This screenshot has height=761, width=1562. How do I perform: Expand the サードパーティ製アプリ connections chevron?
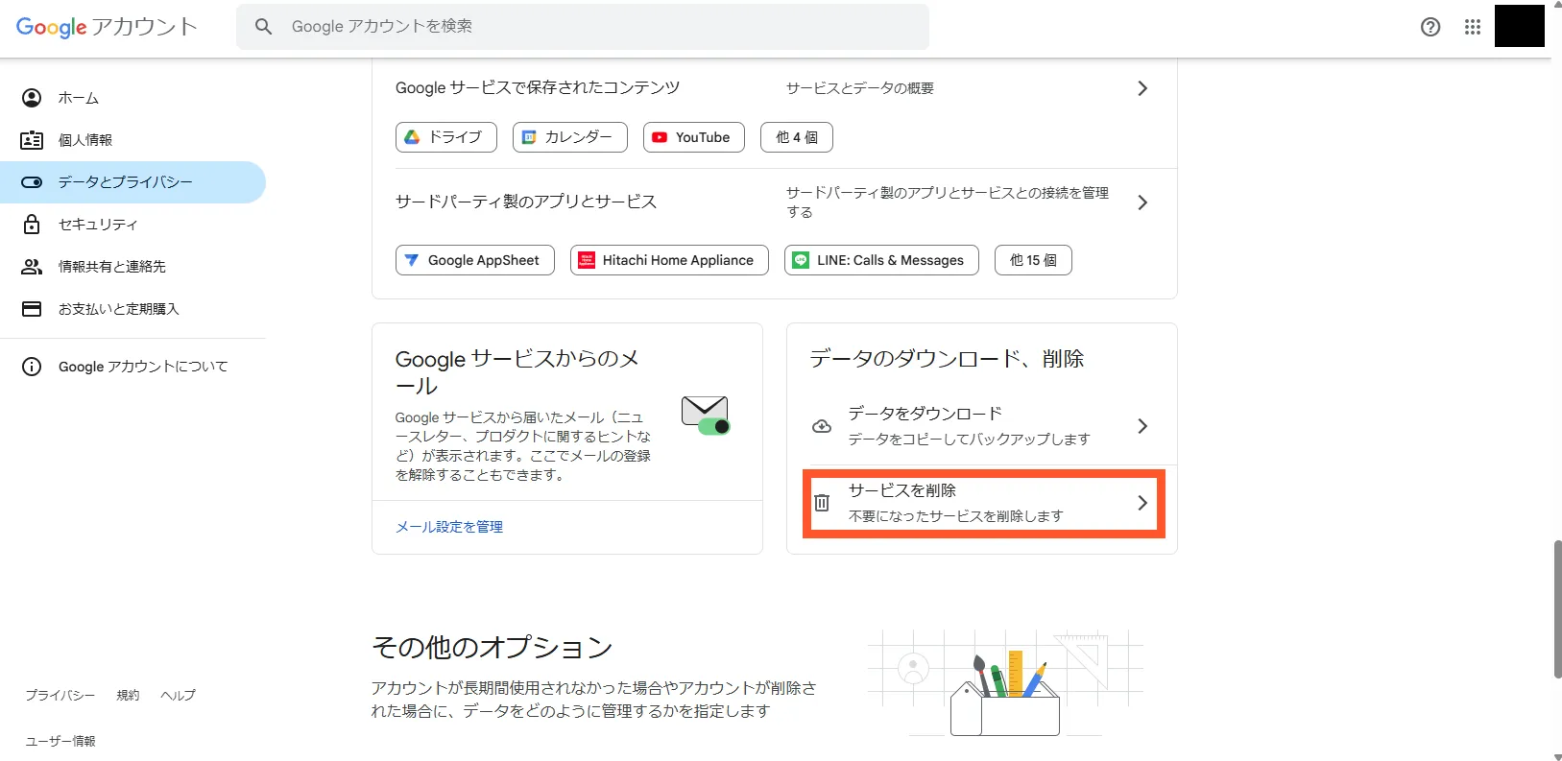point(1141,202)
